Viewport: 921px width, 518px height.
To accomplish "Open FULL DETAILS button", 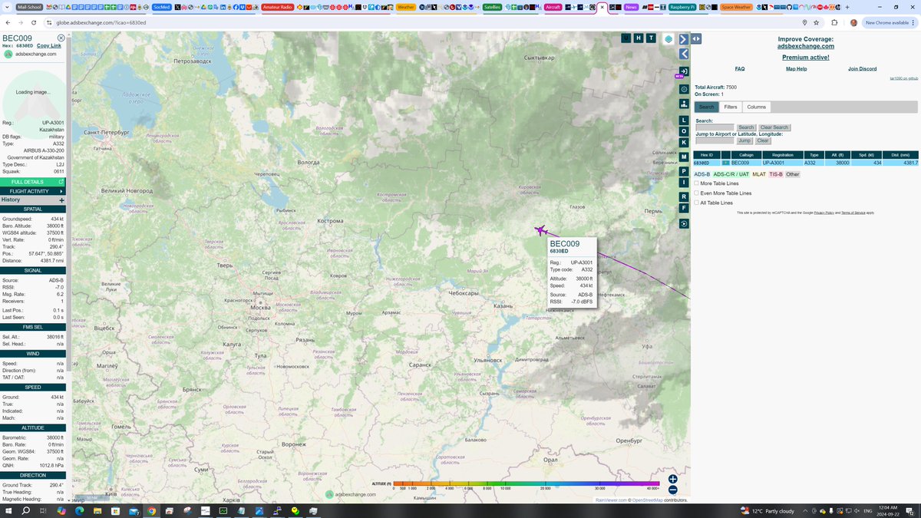I will [33, 182].
